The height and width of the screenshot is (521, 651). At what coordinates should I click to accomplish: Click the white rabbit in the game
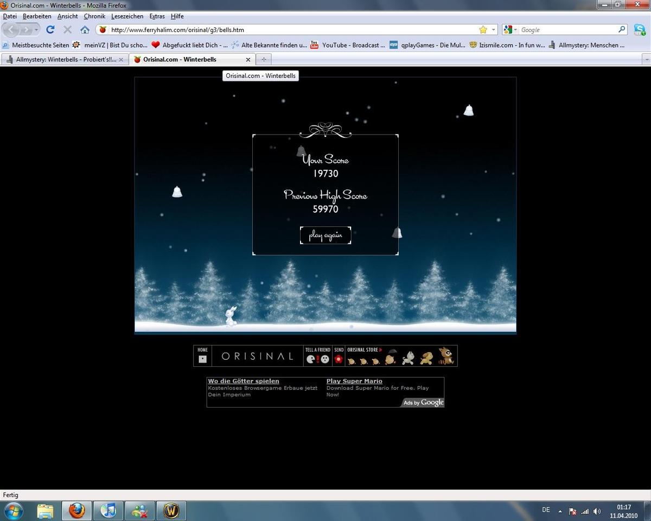pos(231,316)
